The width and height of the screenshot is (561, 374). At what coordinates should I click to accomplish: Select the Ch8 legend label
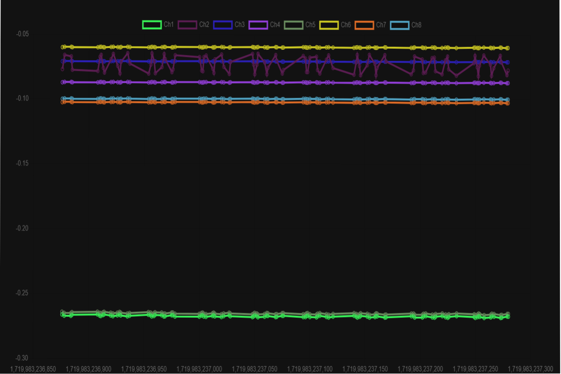[x=417, y=25]
